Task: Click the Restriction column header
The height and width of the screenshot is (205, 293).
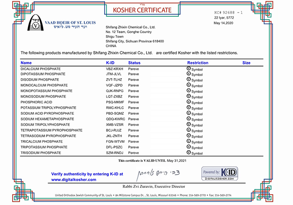Action: (198, 63)
